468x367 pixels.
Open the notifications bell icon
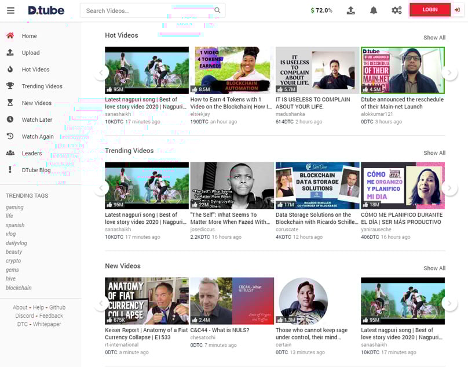point(374,10)
